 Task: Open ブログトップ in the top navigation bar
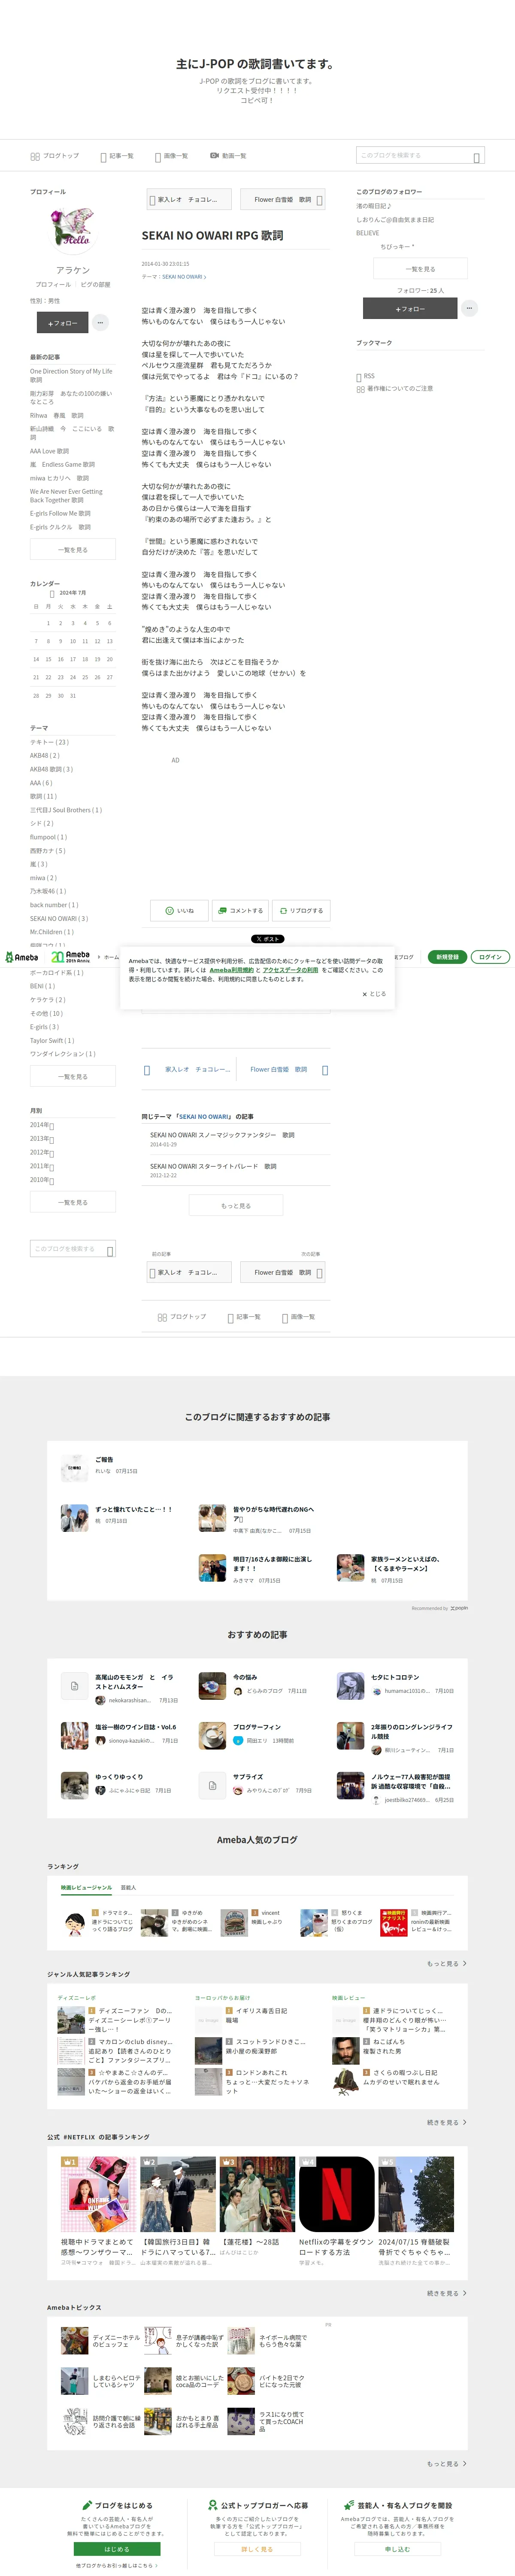55,156
